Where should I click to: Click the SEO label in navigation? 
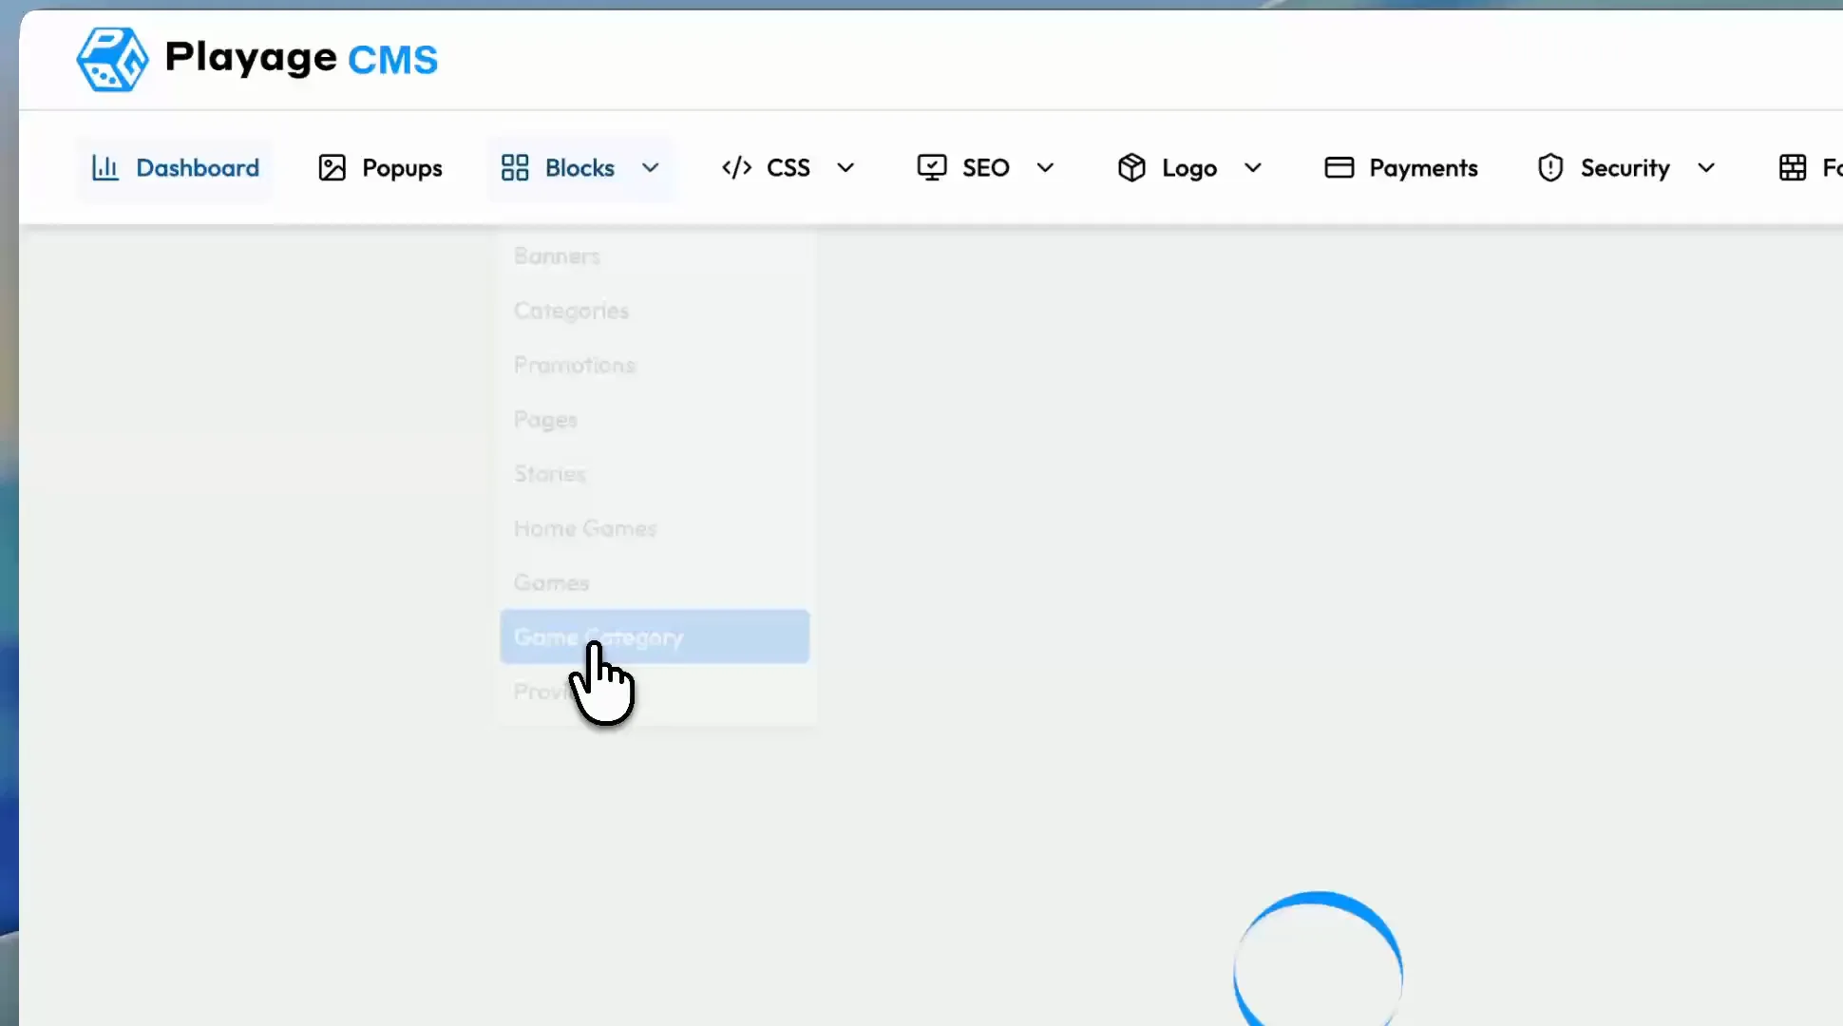(x=986, y=168)
